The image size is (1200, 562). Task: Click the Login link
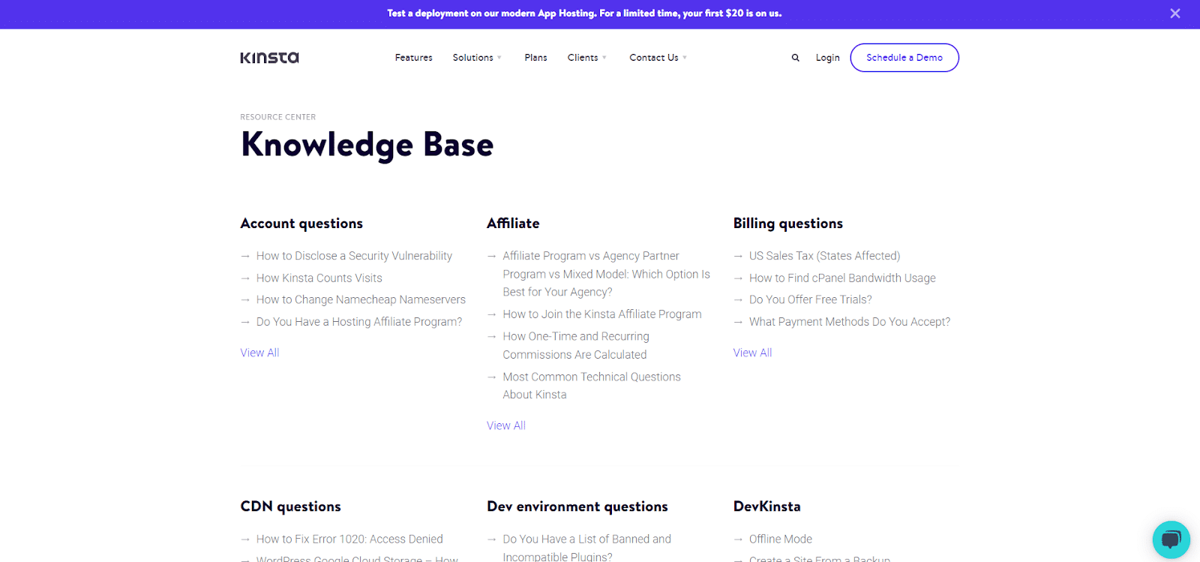coord(827,58)
